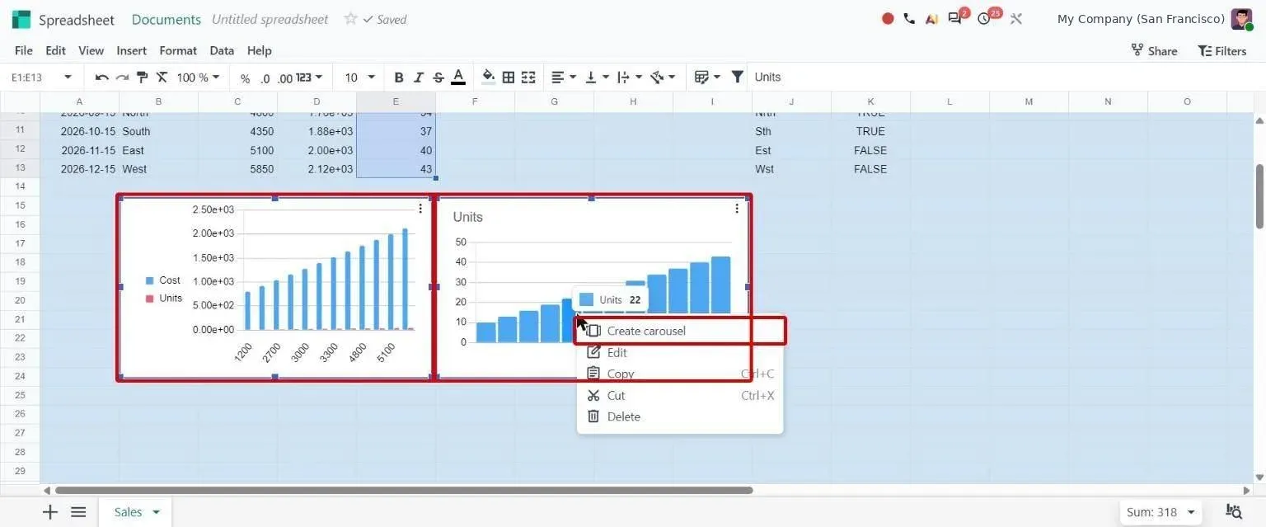Click Untitled spreadsheet name field
The width and height of the screenshot is (1266, 527).
pyautogui.click(x=270, y=19)
